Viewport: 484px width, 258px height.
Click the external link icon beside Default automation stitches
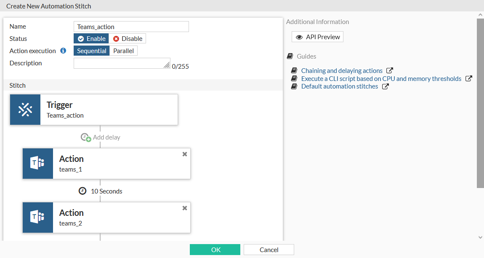tap(385, 86)
